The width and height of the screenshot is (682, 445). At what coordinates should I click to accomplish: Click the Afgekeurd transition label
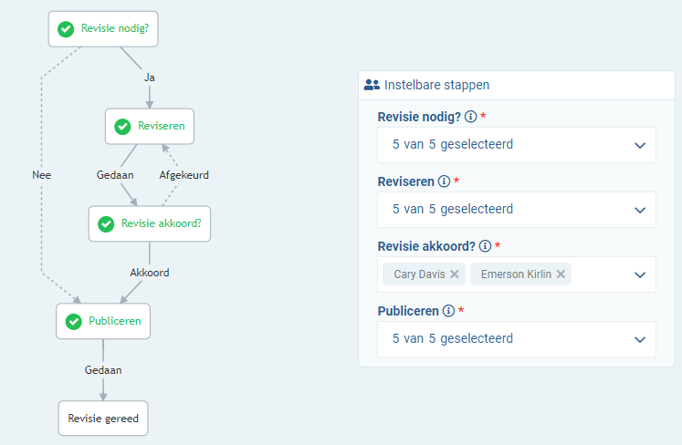point(184,175)
